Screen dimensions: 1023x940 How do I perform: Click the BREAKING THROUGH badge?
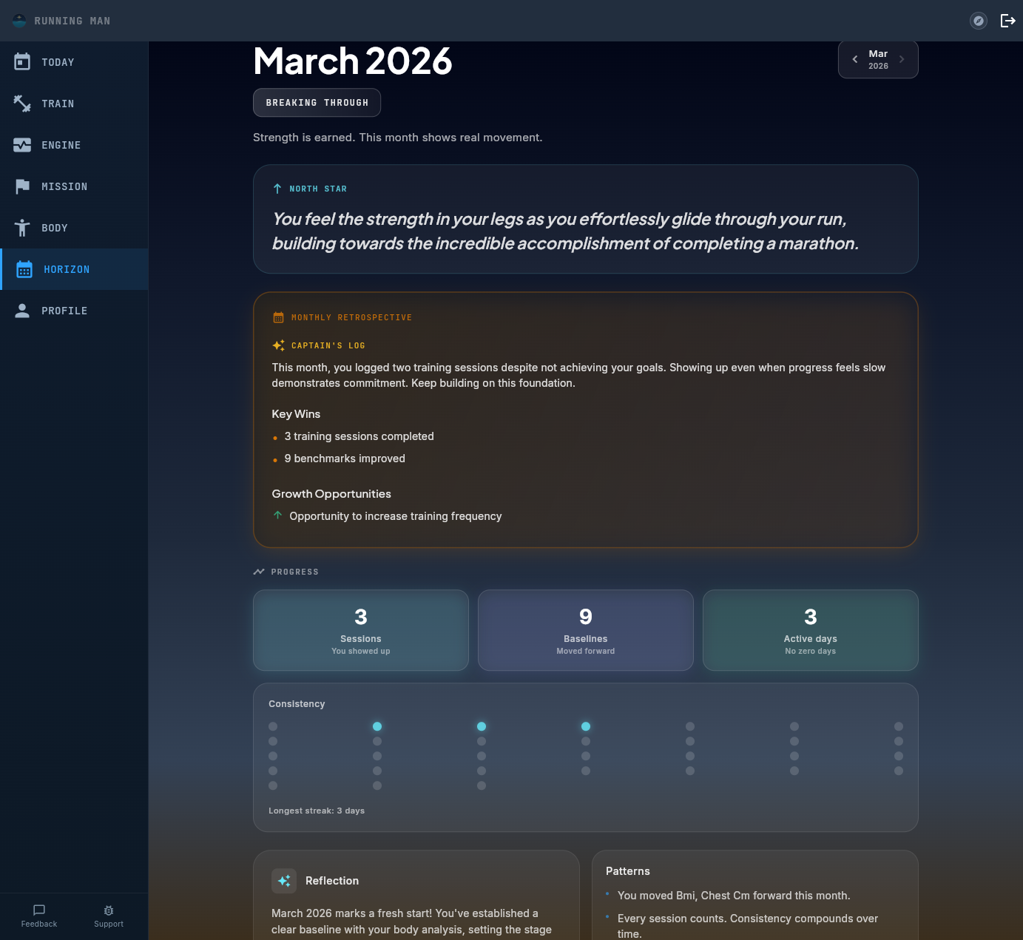(x=317, y=103)
